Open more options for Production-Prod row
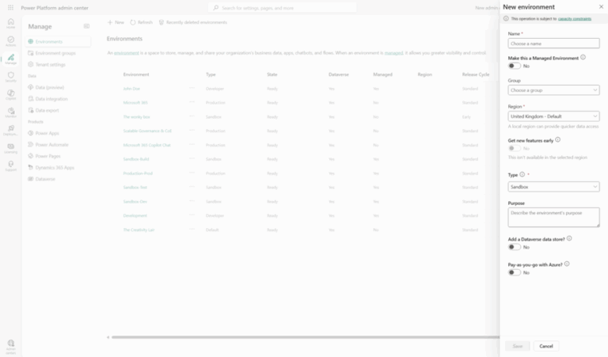 pos(192,173)
